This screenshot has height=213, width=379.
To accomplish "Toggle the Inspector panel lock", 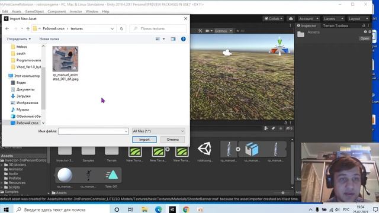I will point(364,25).
